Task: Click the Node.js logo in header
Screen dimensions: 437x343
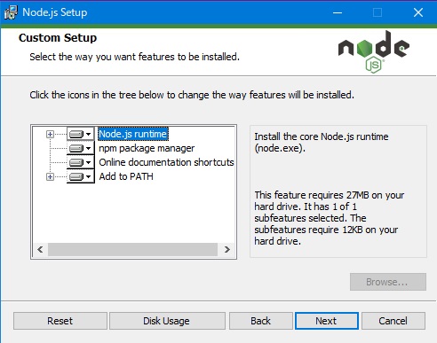Action: click(374, 51)
